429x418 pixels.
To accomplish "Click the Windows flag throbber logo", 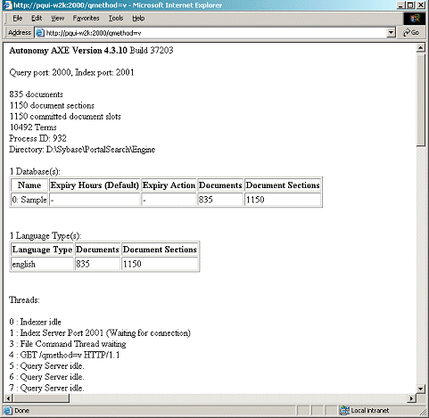I will tap(415, 19).
